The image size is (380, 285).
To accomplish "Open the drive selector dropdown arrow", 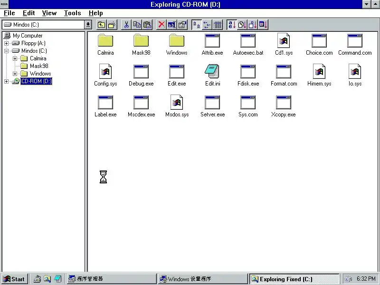I will click(x=88, y=25).
